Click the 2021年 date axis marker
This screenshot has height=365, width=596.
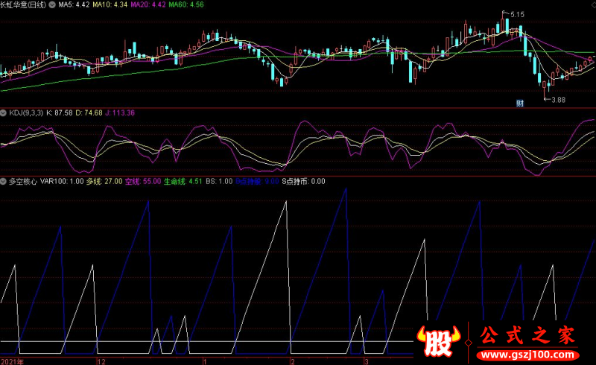click(12, 361)
